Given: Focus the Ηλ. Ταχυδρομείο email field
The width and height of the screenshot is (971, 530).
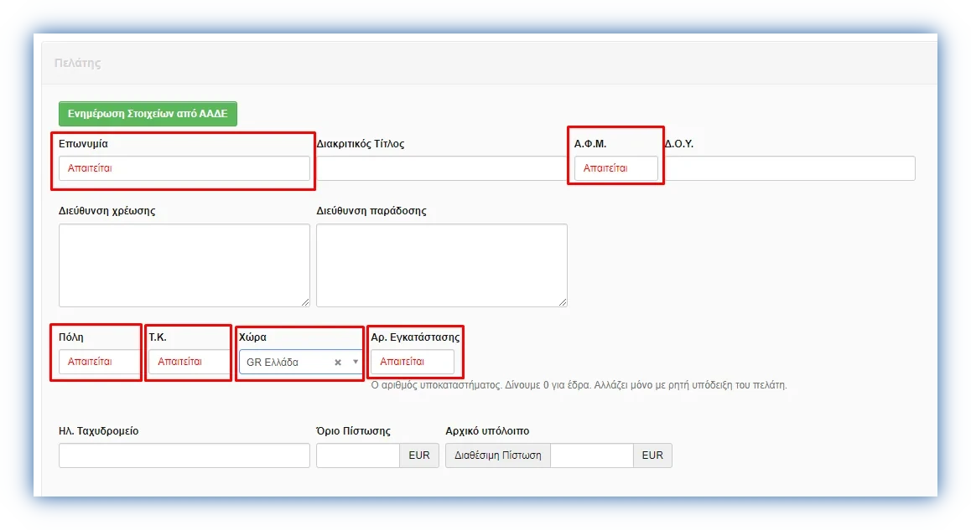Looking at the screenshot, I should pyautogui.click(x=184, y=455).
